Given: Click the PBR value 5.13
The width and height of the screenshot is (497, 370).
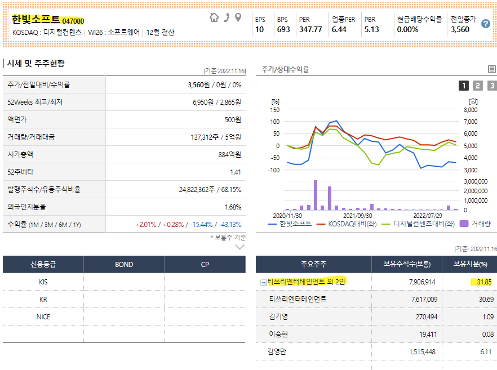Looking at the screenshot, I should point(371,29).
